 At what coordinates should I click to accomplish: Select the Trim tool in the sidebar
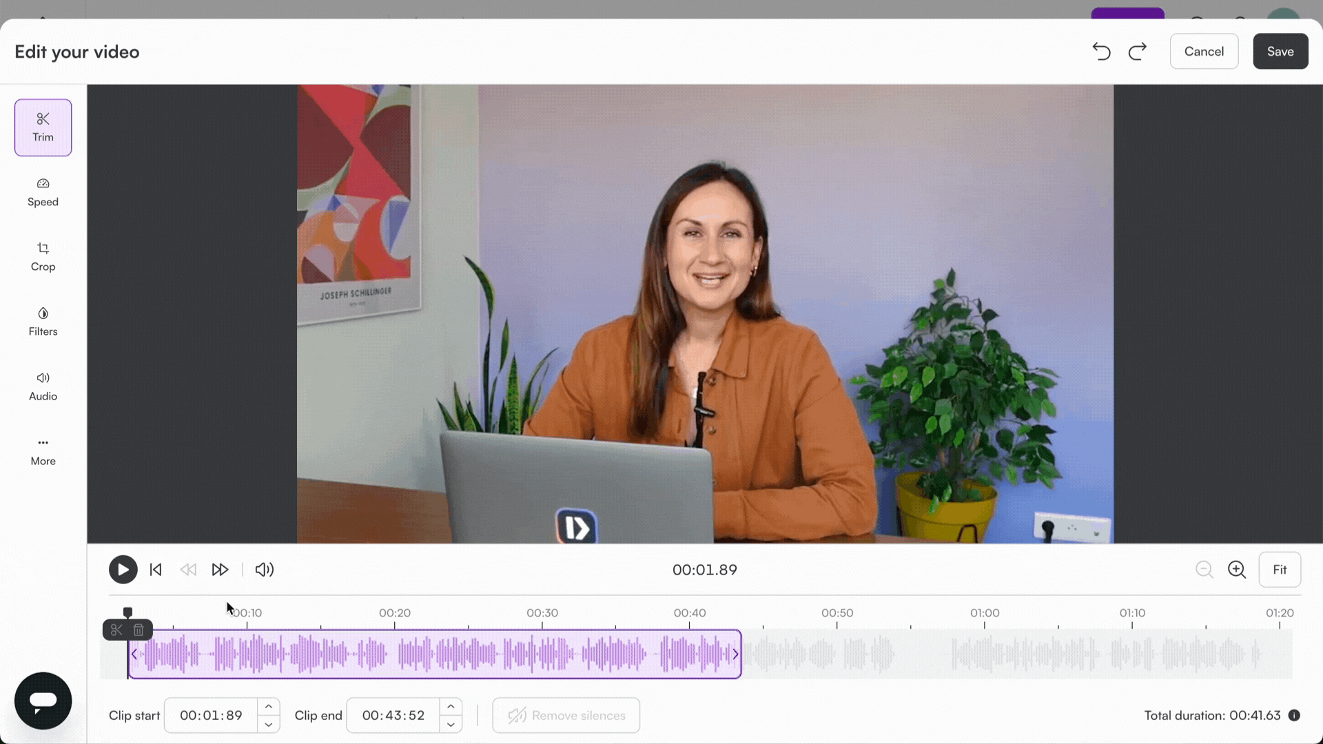(x=43, y=127)
